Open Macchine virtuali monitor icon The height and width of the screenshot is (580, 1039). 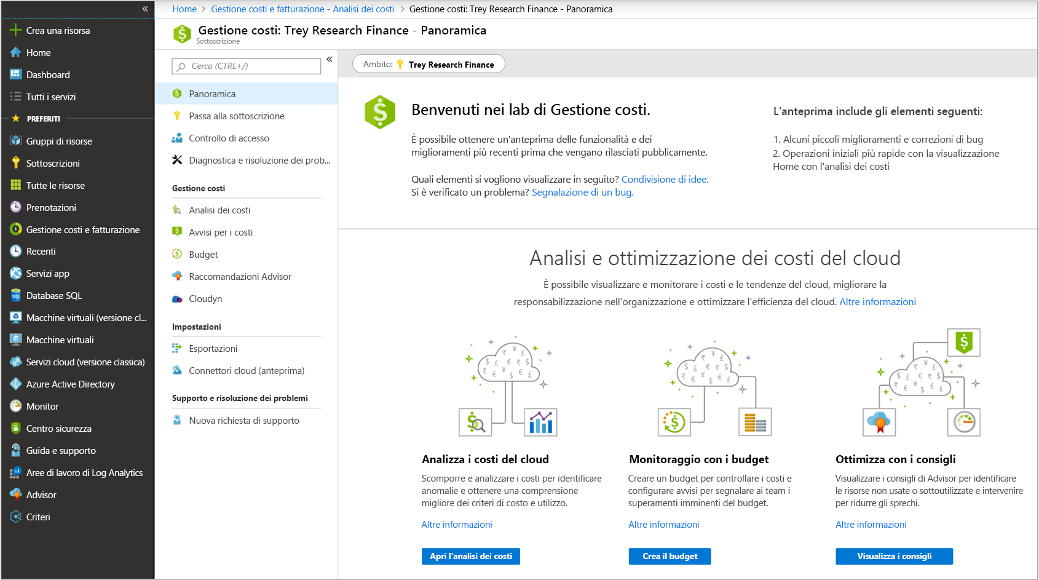(x=15, y=340)
